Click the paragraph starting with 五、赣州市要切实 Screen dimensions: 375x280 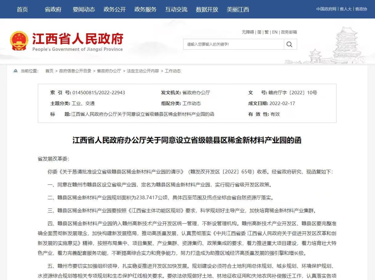point(187,271)
